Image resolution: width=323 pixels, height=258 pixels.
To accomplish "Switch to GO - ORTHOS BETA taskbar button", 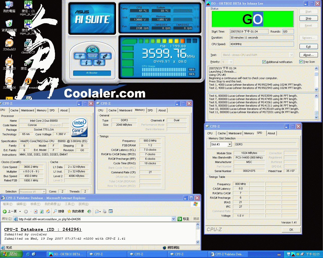I will pos(67,254).
